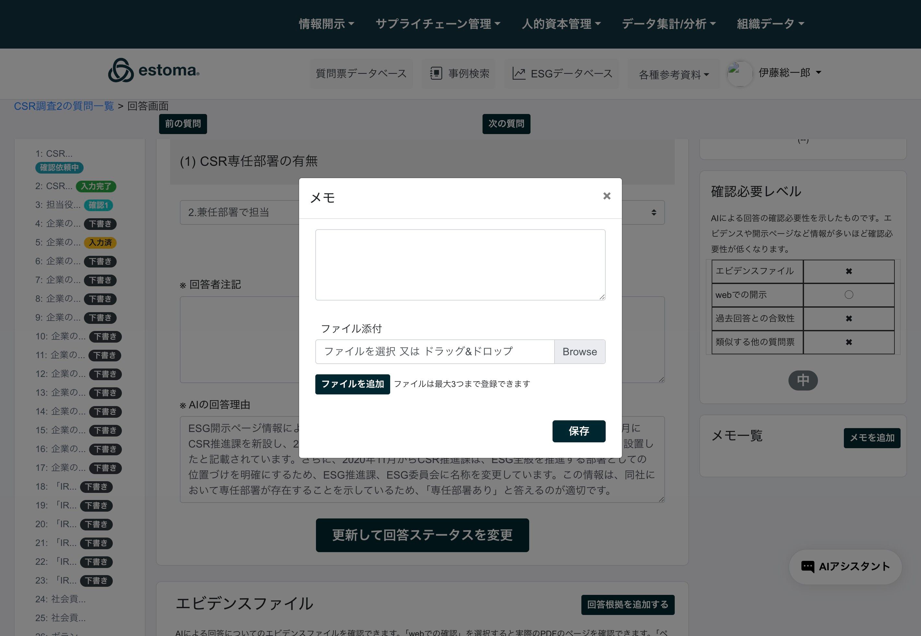Screen dimensions: 921x636
Task: Click the estoma logo icon
Action: [x=121, y=71]
